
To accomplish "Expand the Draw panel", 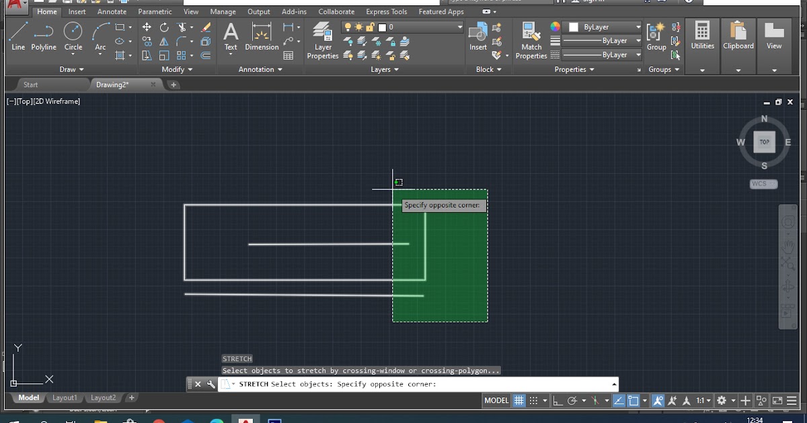I will (x=72, y=69).
